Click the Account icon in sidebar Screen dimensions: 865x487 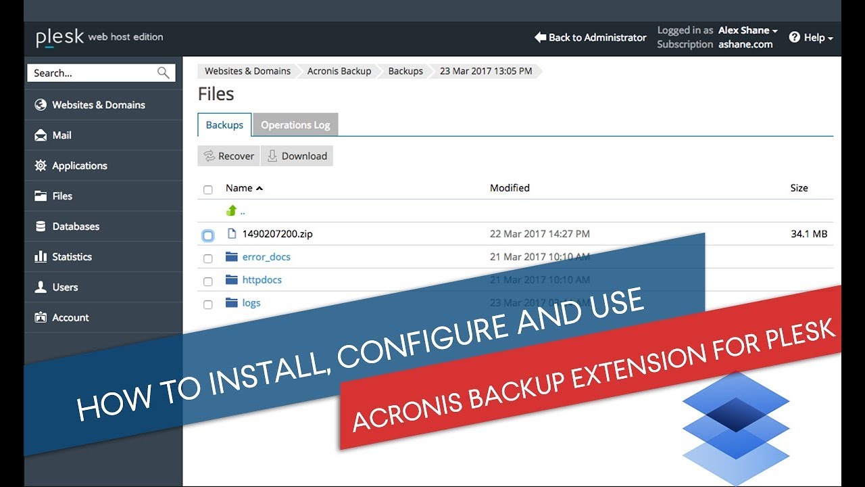(x=41, y=317)
